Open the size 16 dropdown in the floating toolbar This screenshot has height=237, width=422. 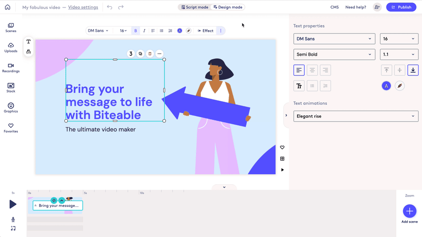[x=123, y=31]
